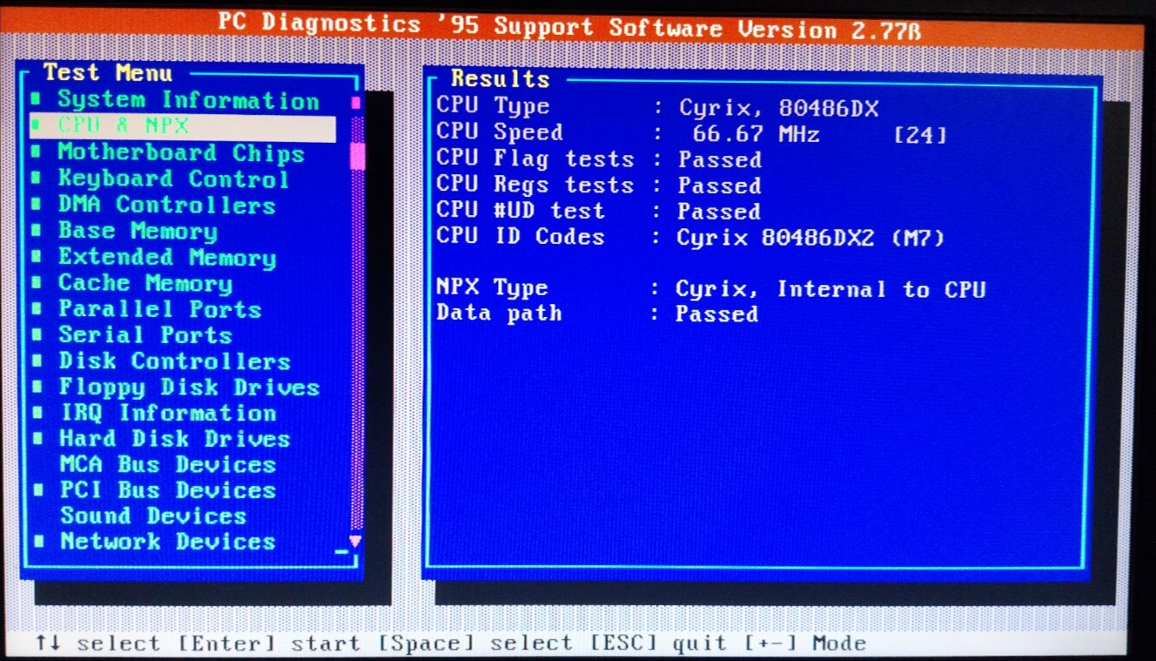Click the Test Menu scroll up marker

click(355, 103)
